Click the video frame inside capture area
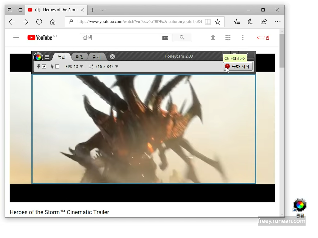Viewport: 318px width, 238px height. tap(144, 129)
